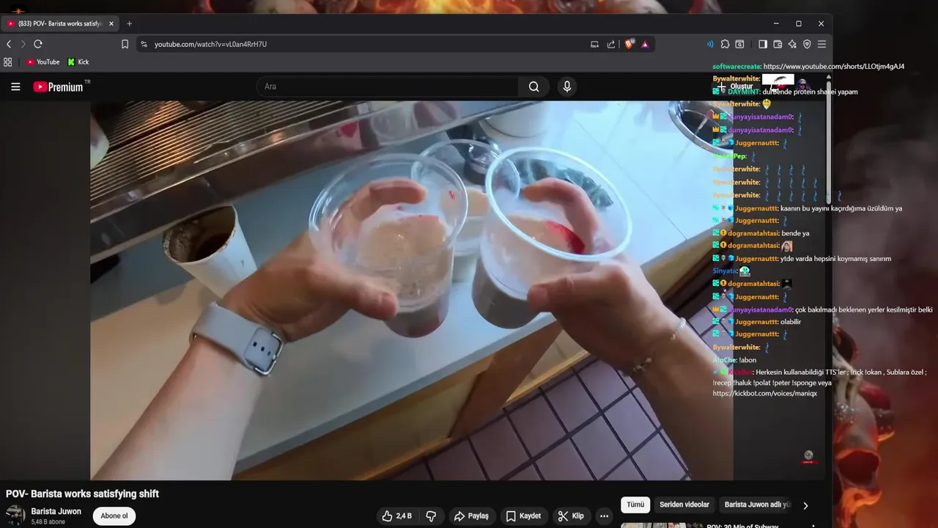Dislike the video with the thumbs down button
The width and height of the screenshot is (938, 528).
(x=431, y=516)
